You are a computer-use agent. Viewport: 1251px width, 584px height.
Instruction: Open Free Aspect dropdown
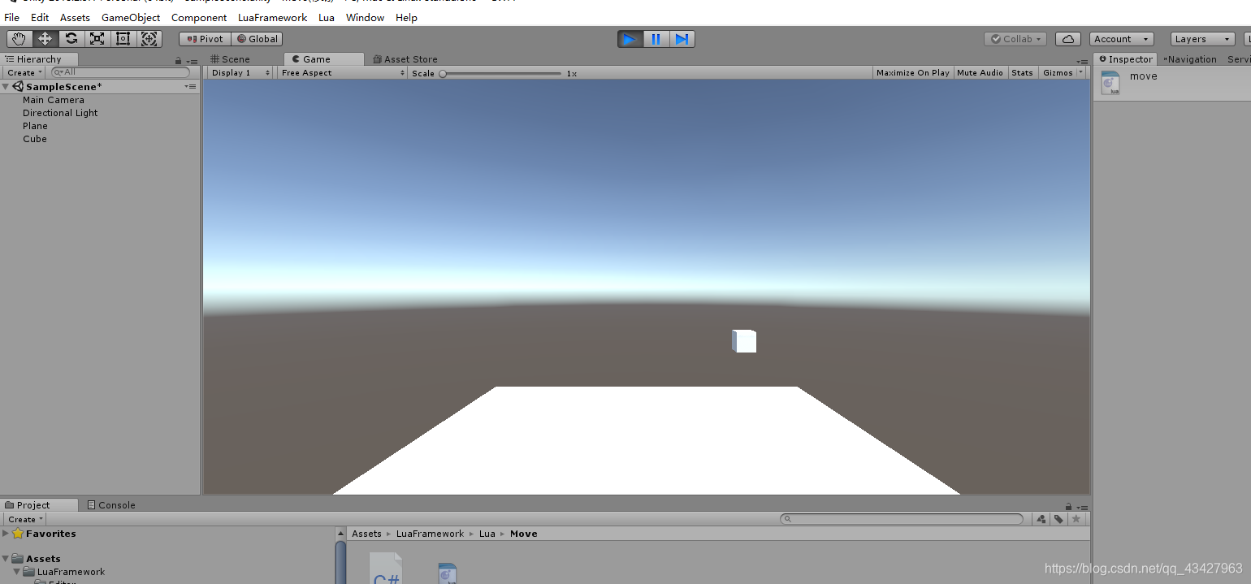click(343, 72)
